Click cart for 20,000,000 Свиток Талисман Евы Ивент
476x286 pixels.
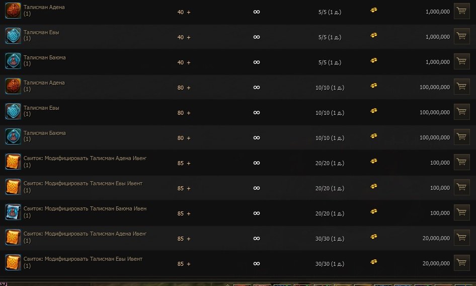461,263
